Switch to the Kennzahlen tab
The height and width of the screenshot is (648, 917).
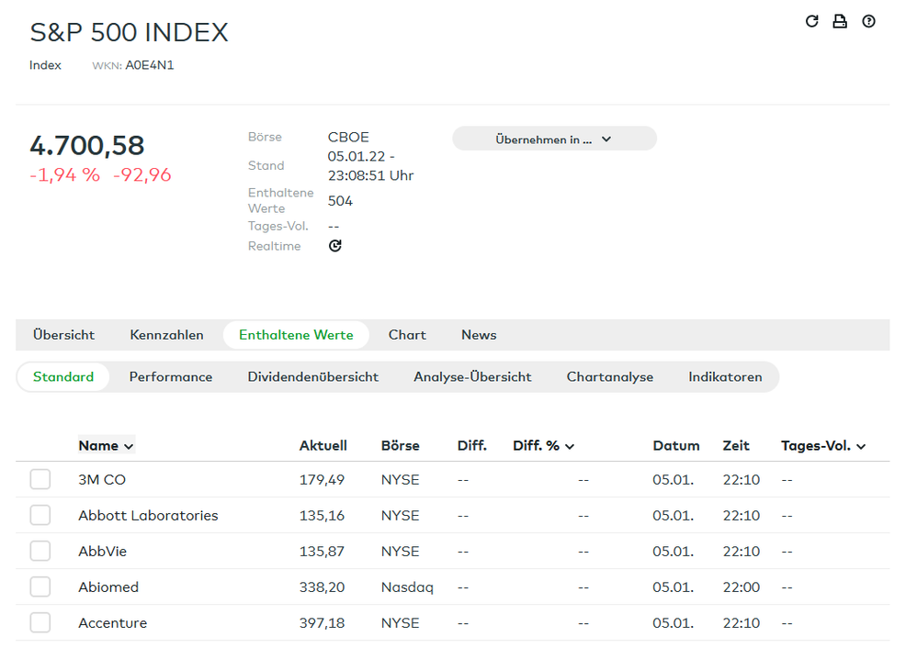point(166,335)
